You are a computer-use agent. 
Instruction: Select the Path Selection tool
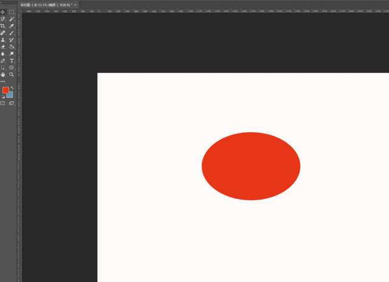(x=3, y=67)
